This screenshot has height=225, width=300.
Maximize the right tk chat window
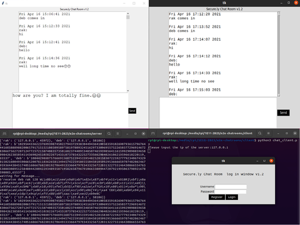tap(289, 2)
